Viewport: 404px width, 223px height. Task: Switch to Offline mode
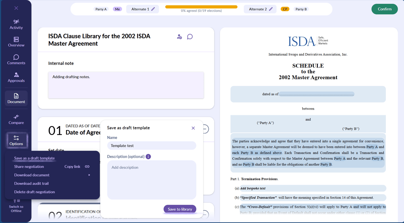[x=16, y=206]
